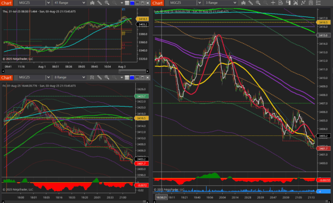The width and height of the screenshot is (333, 203).
Task: Select drawing tools pencil in 41 Range chart
Action: [x=100, y=3]
